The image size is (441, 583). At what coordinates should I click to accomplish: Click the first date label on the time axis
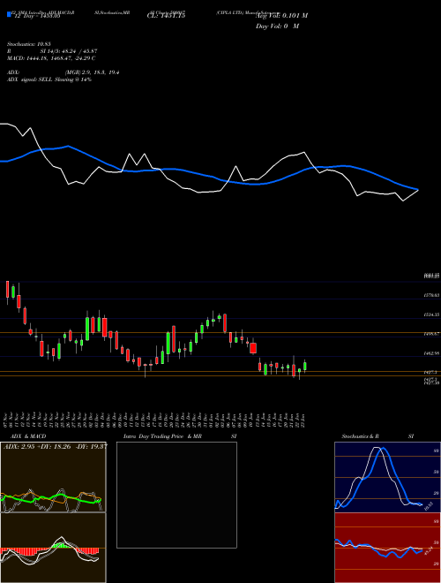coord(7,420)
